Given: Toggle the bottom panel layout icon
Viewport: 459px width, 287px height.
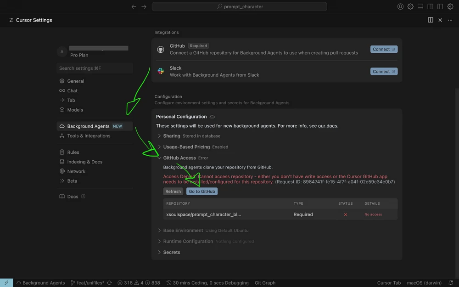Looking at the screenshot, I should click(420, 6).
